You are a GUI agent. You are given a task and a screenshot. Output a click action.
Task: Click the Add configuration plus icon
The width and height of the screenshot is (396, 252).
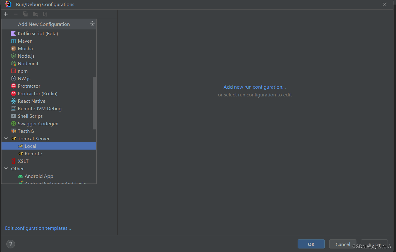(x=6, y=14)
